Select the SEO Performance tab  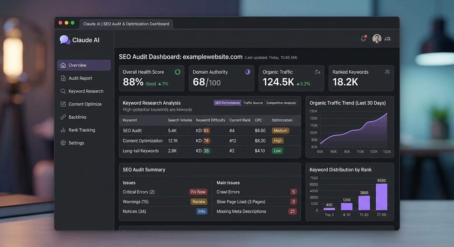[x=227, y=103]
